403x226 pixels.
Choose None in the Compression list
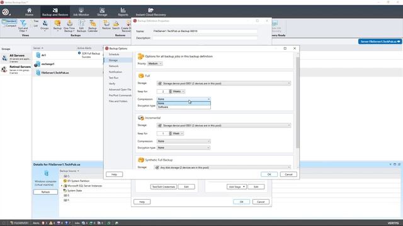coord(183,103)
